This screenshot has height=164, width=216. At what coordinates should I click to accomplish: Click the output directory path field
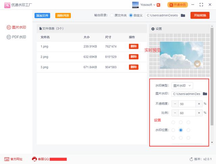click(162, 15)
